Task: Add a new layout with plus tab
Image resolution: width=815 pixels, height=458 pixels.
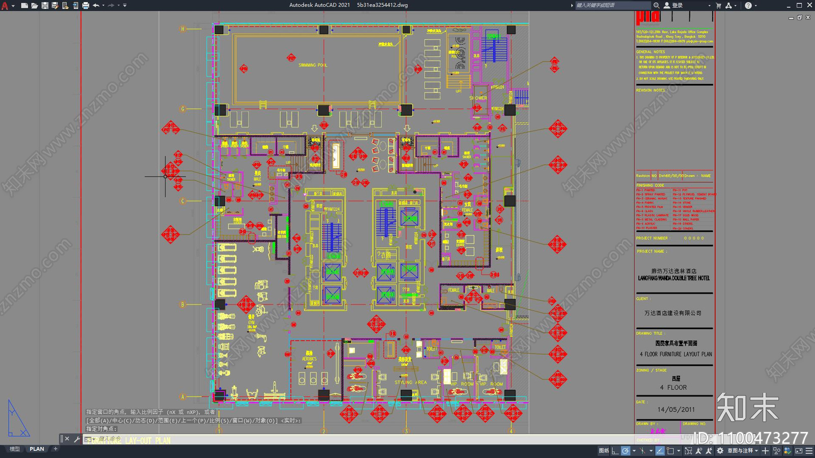Action: [x=56, y=449]
